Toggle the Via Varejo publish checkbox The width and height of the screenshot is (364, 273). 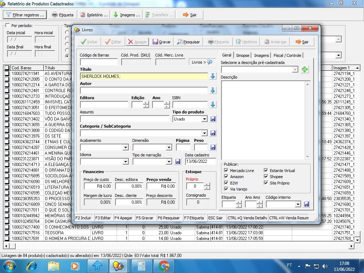[x=226, y=189]
